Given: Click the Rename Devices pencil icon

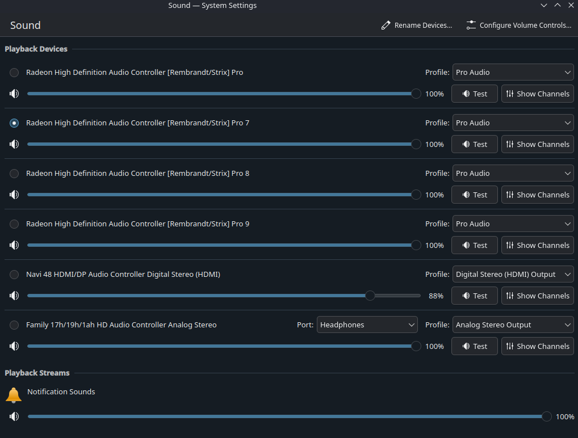Looking at the screenshot, I should (x=386, y=25).
